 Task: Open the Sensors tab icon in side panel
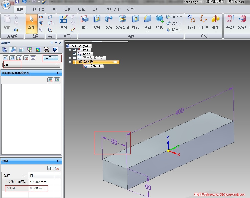point(30,50)
